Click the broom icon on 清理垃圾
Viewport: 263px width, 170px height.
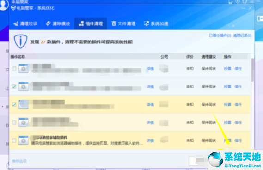tap(16, 23)
